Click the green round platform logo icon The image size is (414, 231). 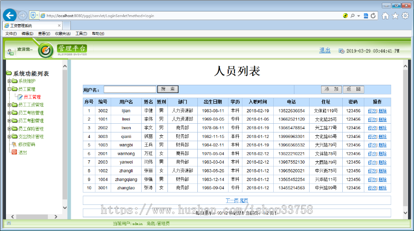pos(46,50)
